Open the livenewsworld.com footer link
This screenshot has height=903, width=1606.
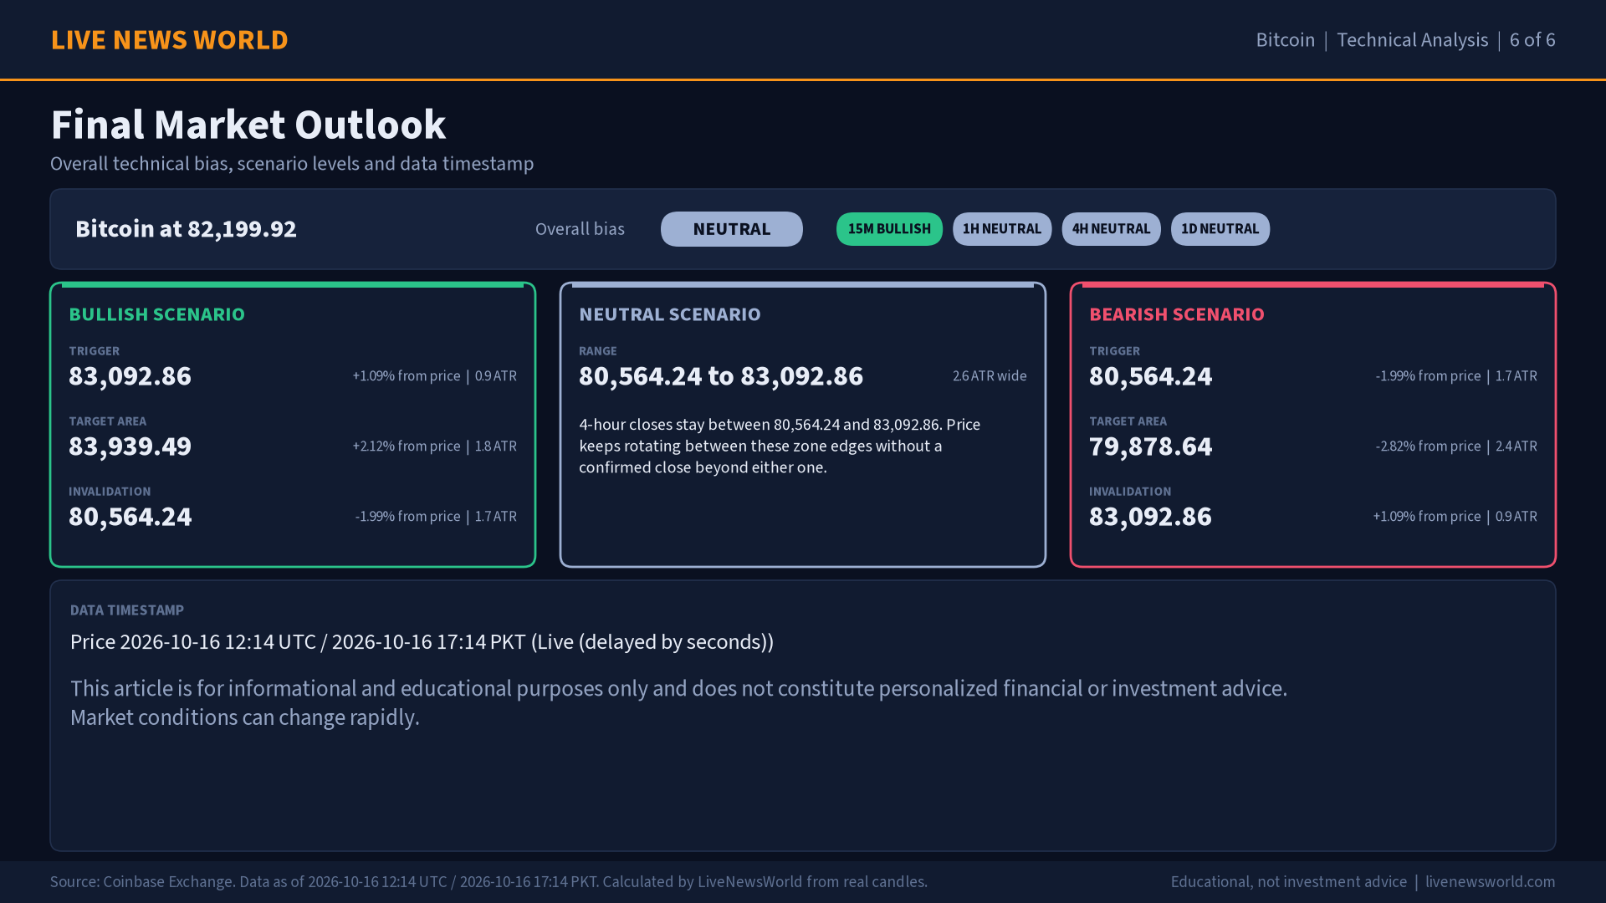click(1491, 882)
